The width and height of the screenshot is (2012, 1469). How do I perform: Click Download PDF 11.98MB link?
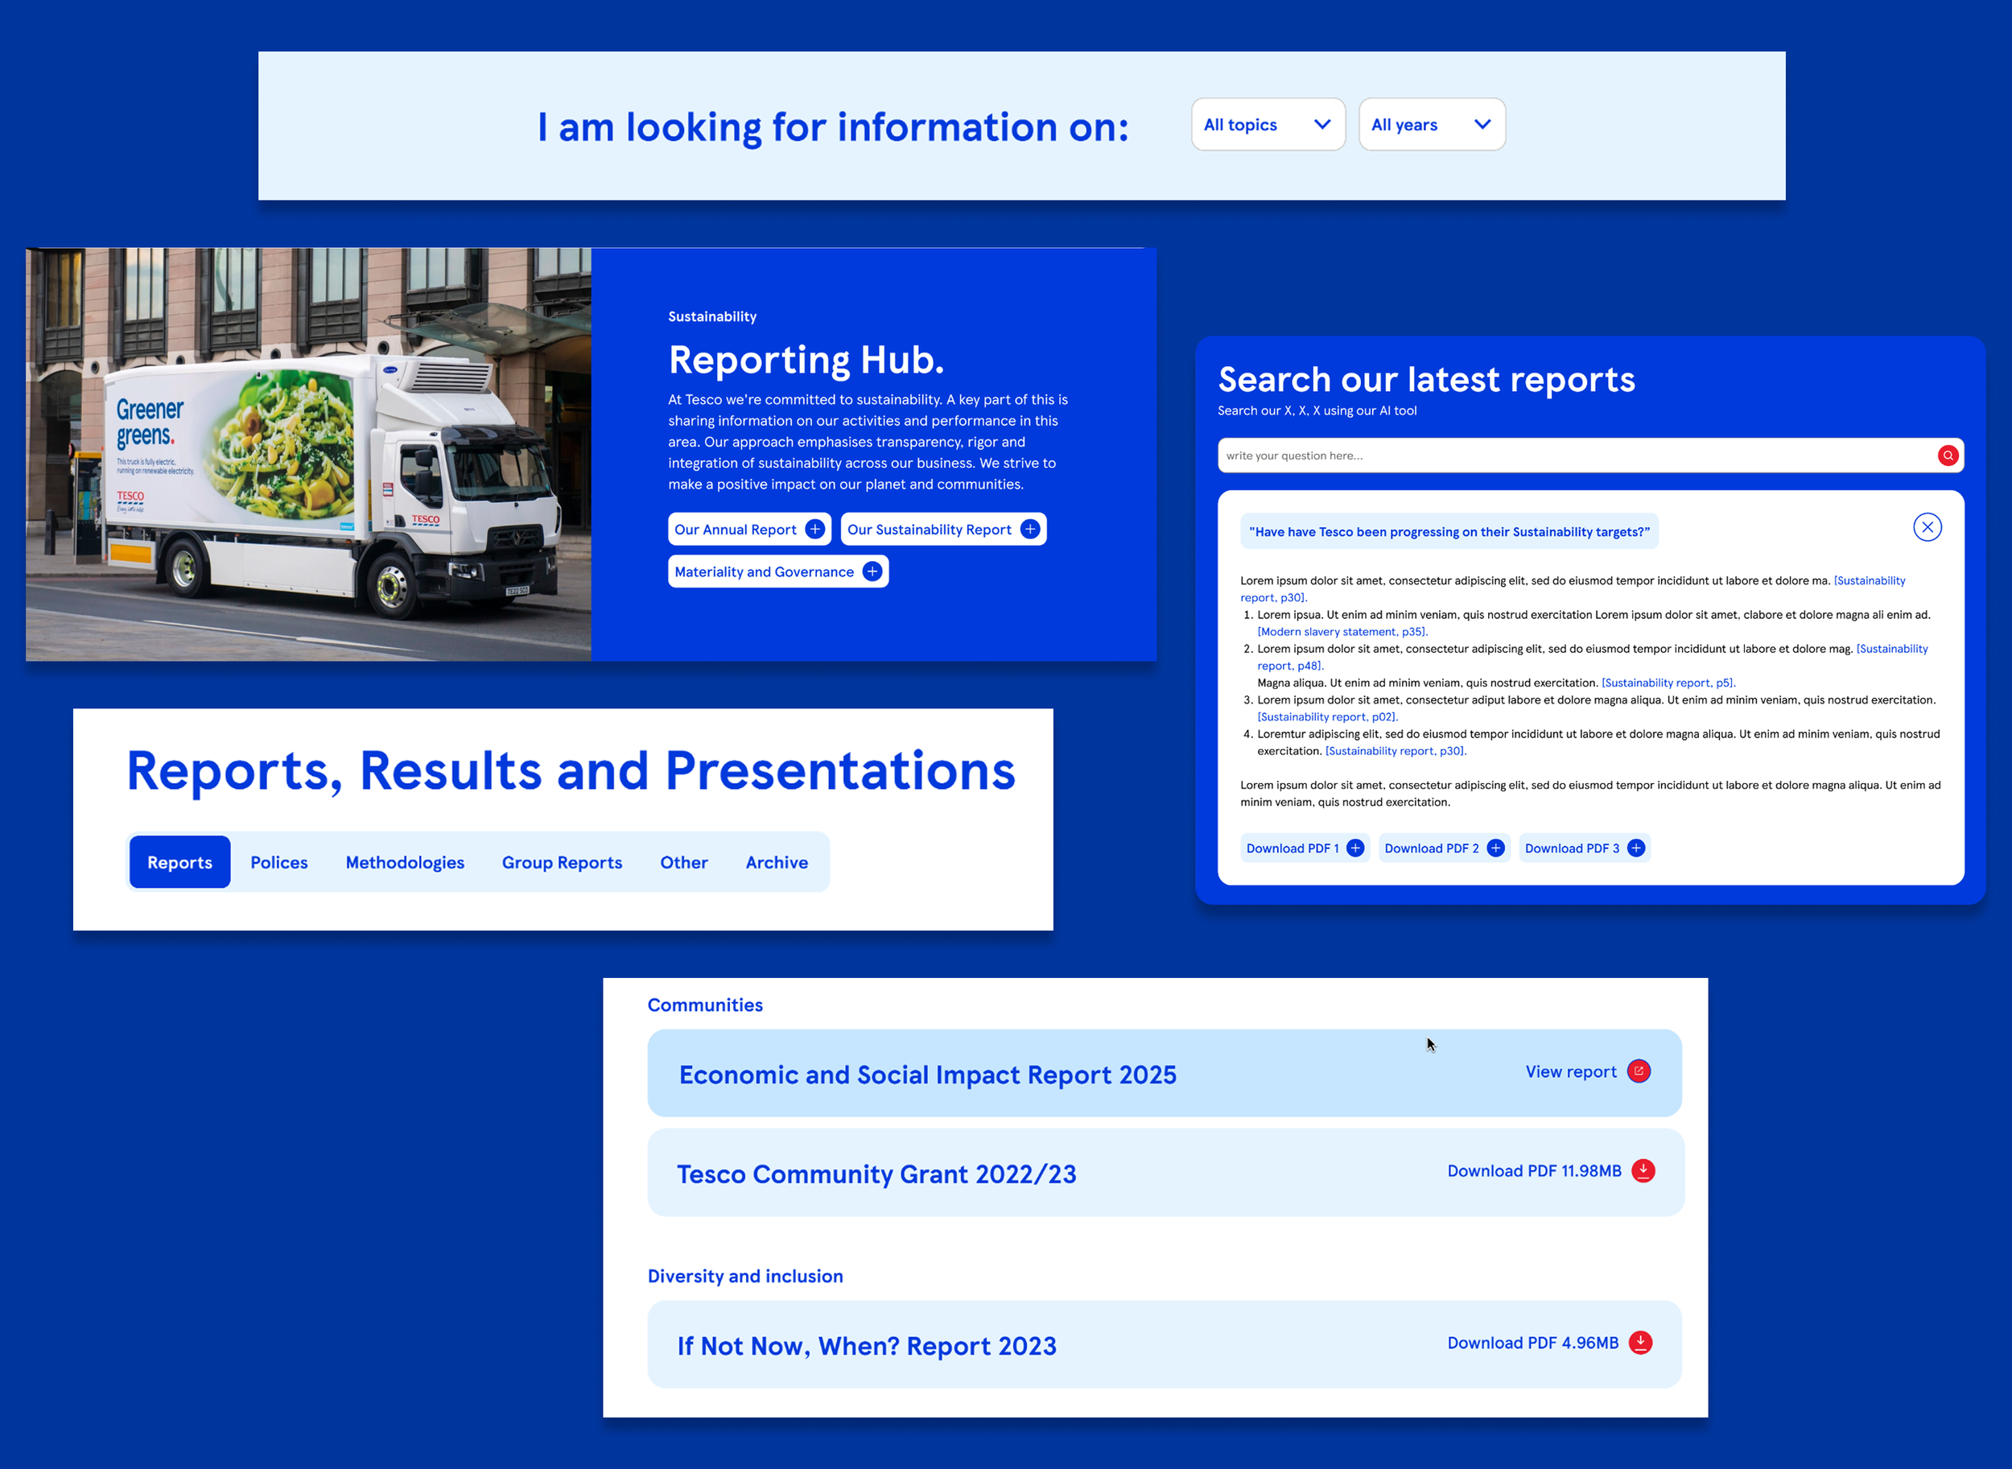[x=1534, y=1171]
